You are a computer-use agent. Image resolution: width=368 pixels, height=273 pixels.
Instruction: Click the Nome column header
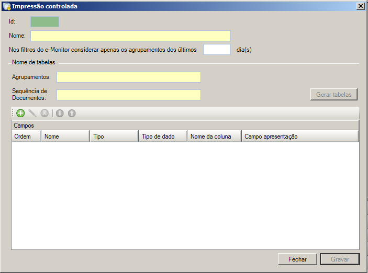[x=65, y=136]
